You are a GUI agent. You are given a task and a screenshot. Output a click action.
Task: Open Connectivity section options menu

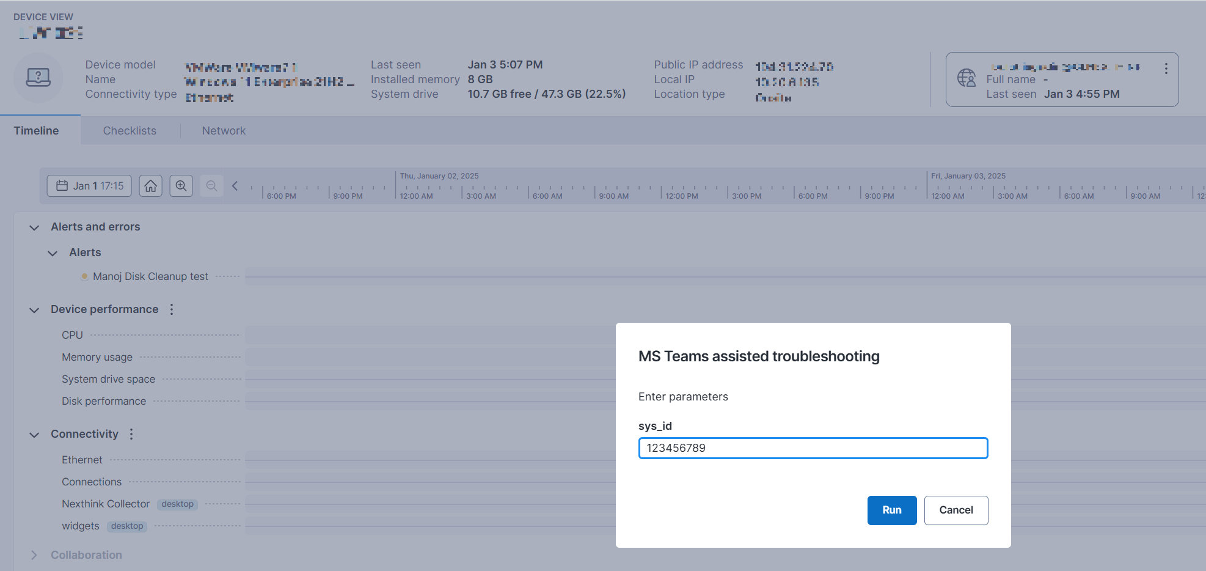tap(131, 434)
